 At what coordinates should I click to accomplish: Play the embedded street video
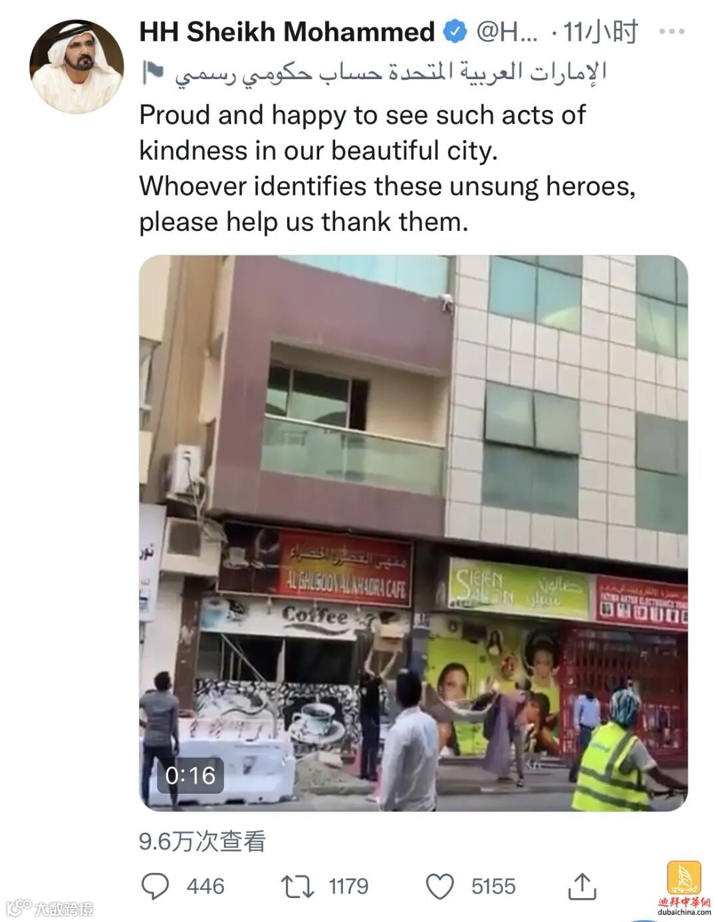[x=413, y=533]
